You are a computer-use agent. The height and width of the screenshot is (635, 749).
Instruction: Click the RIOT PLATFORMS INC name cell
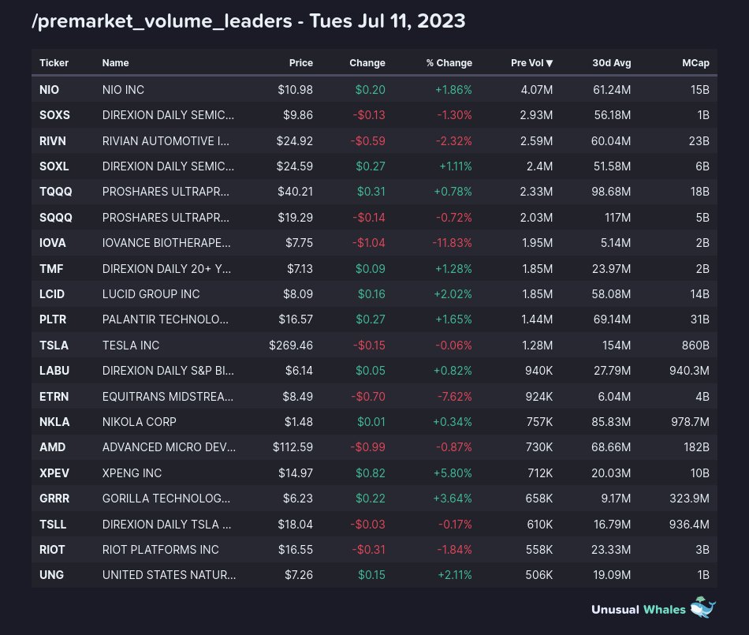[x=161, y=550]
